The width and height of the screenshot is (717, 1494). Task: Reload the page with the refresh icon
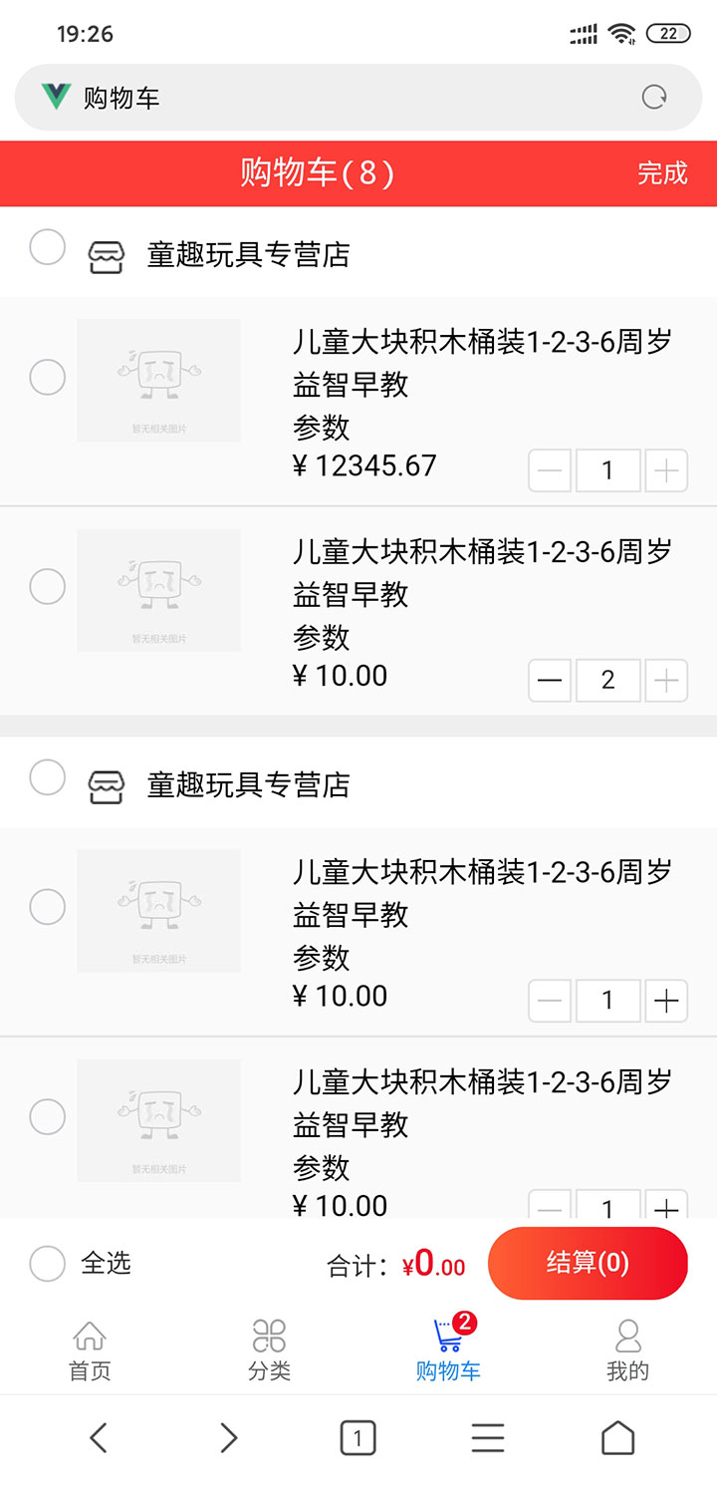pos(654,98)
